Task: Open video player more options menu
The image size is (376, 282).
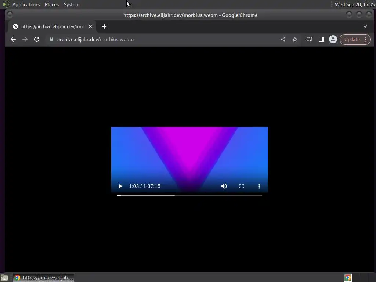Action: point(259,186)
